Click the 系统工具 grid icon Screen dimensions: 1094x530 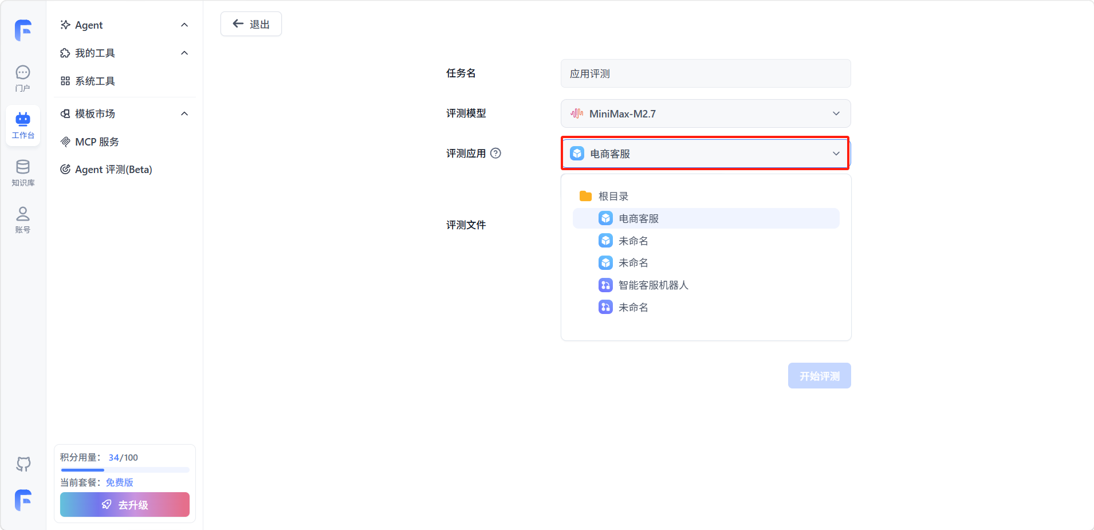click(x=65, y=81)
